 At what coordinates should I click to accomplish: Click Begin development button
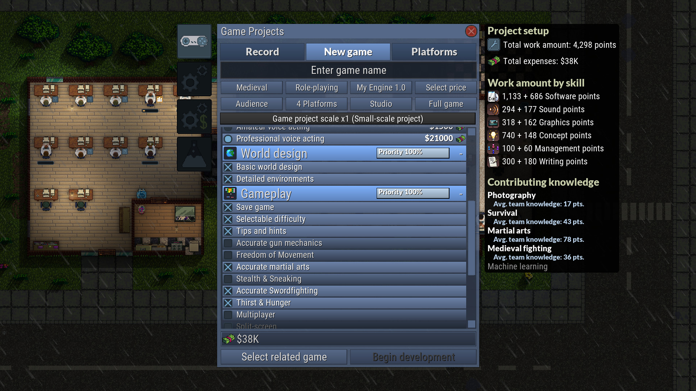(x=413, y=357)
